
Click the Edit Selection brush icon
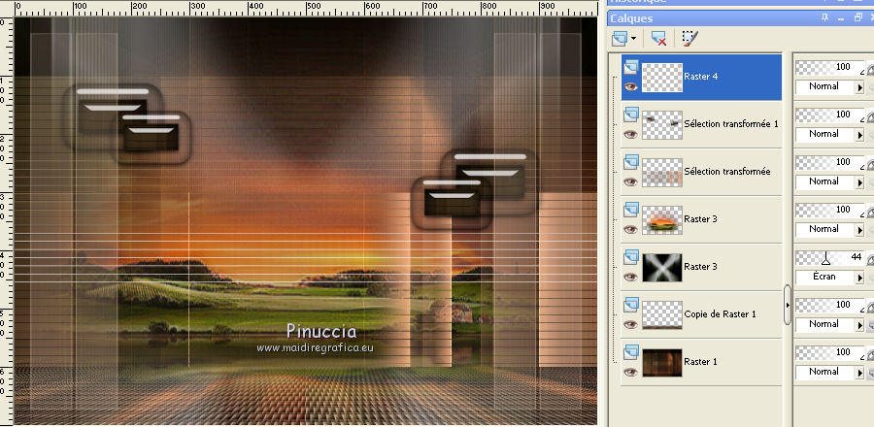[689, 39]
